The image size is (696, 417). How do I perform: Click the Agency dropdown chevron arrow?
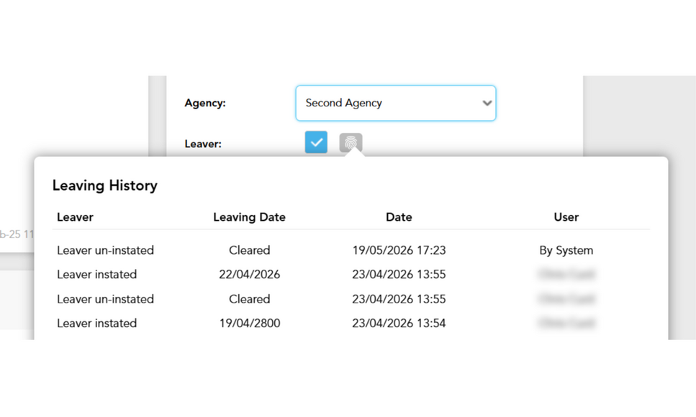pyautogui.click(x=487, y=103)
